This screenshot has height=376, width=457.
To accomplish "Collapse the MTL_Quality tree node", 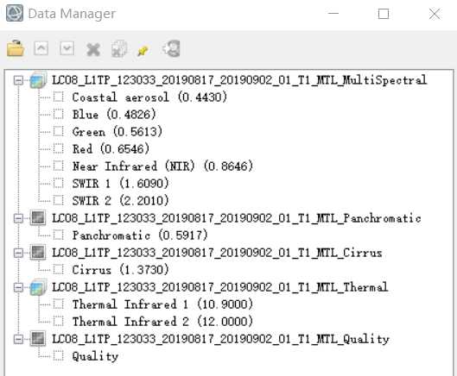I will tap(18, 339).
